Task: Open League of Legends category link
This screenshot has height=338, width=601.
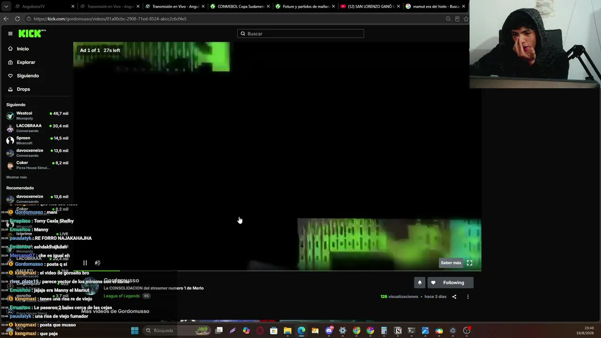Action: point(122,296)
